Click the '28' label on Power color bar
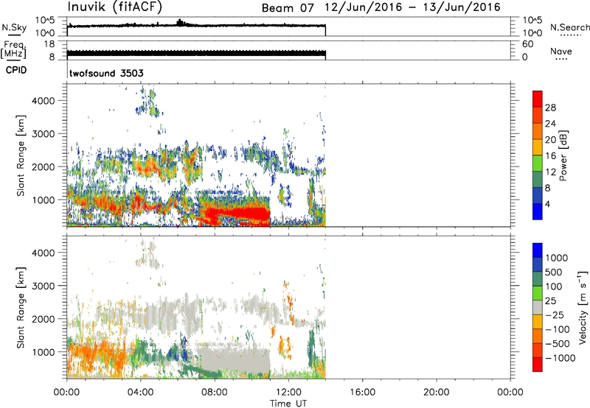This screenshot has width=590, height=408. point(550,108)
